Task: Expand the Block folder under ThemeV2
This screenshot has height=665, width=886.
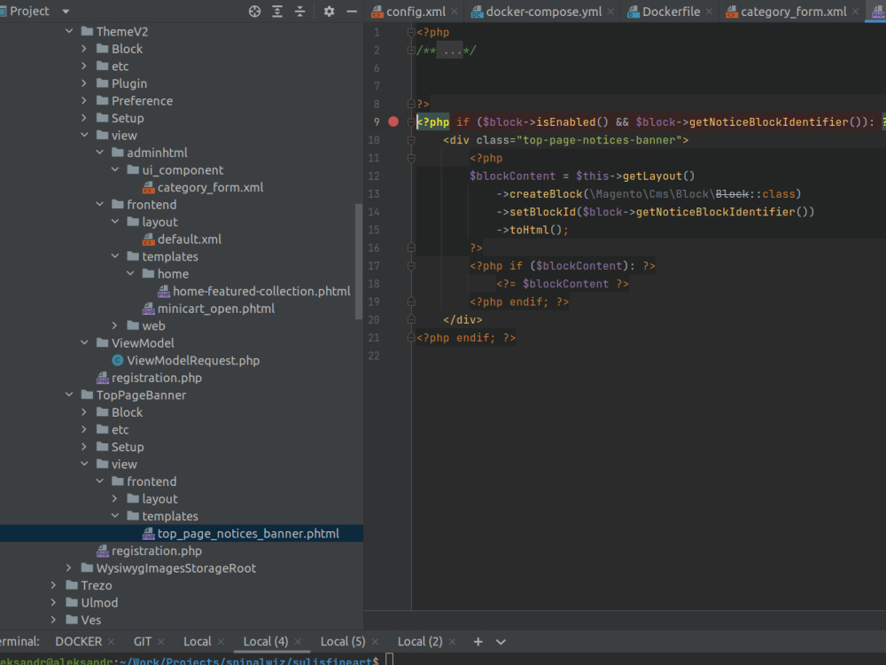Action: coord(84,49)
